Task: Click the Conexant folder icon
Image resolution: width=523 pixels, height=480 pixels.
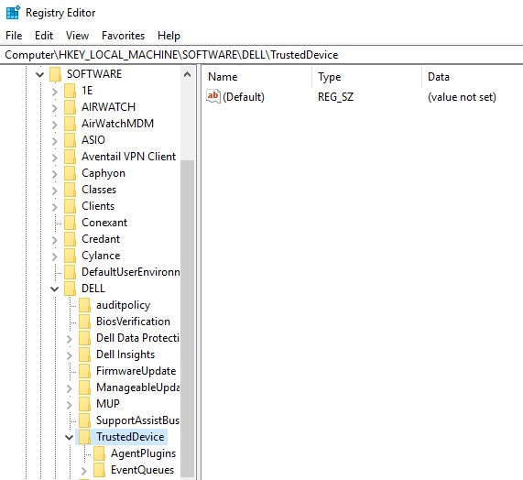Action: (x=70, y=223)
